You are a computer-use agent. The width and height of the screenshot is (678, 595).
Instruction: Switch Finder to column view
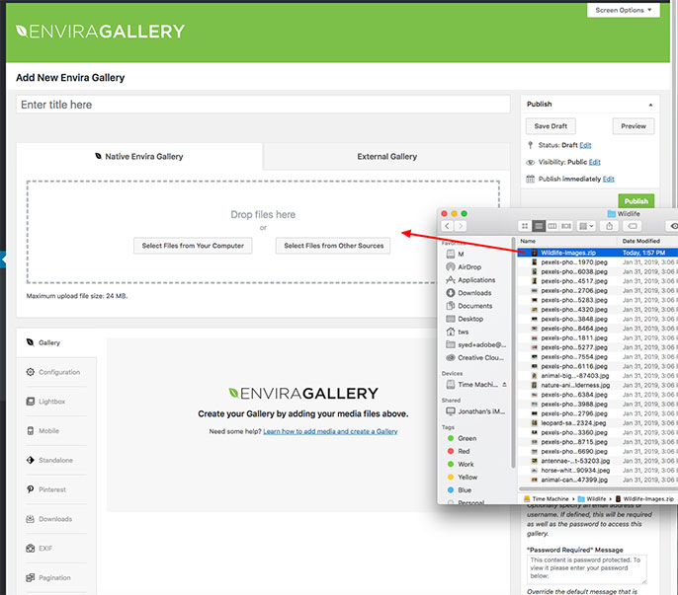pos(552,226)
